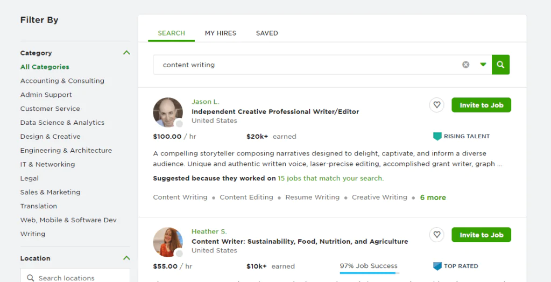Open the search options dropdown arrow
This screenshot has width=551, height=282.
point(483,65)
